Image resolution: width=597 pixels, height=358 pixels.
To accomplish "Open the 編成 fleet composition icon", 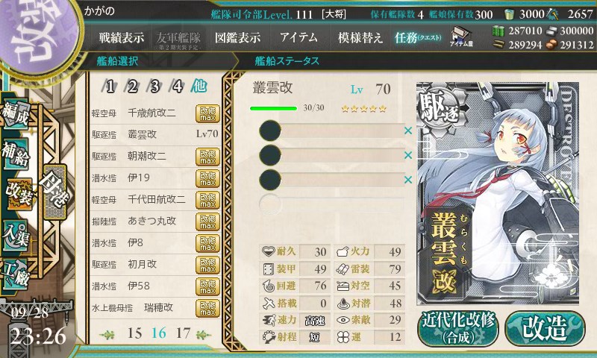I will pyautogui.click(x=15, y=113).
